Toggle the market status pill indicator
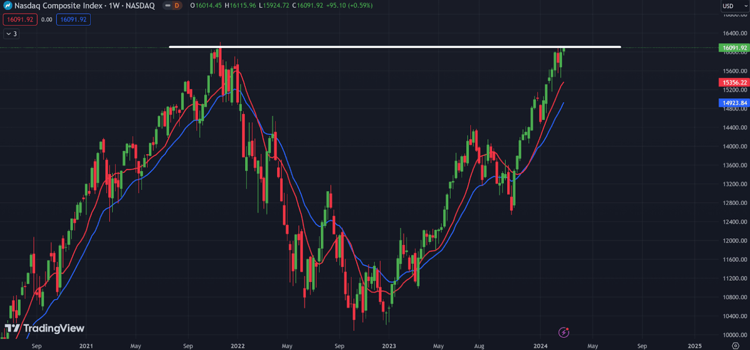 (x=167, y=5)
